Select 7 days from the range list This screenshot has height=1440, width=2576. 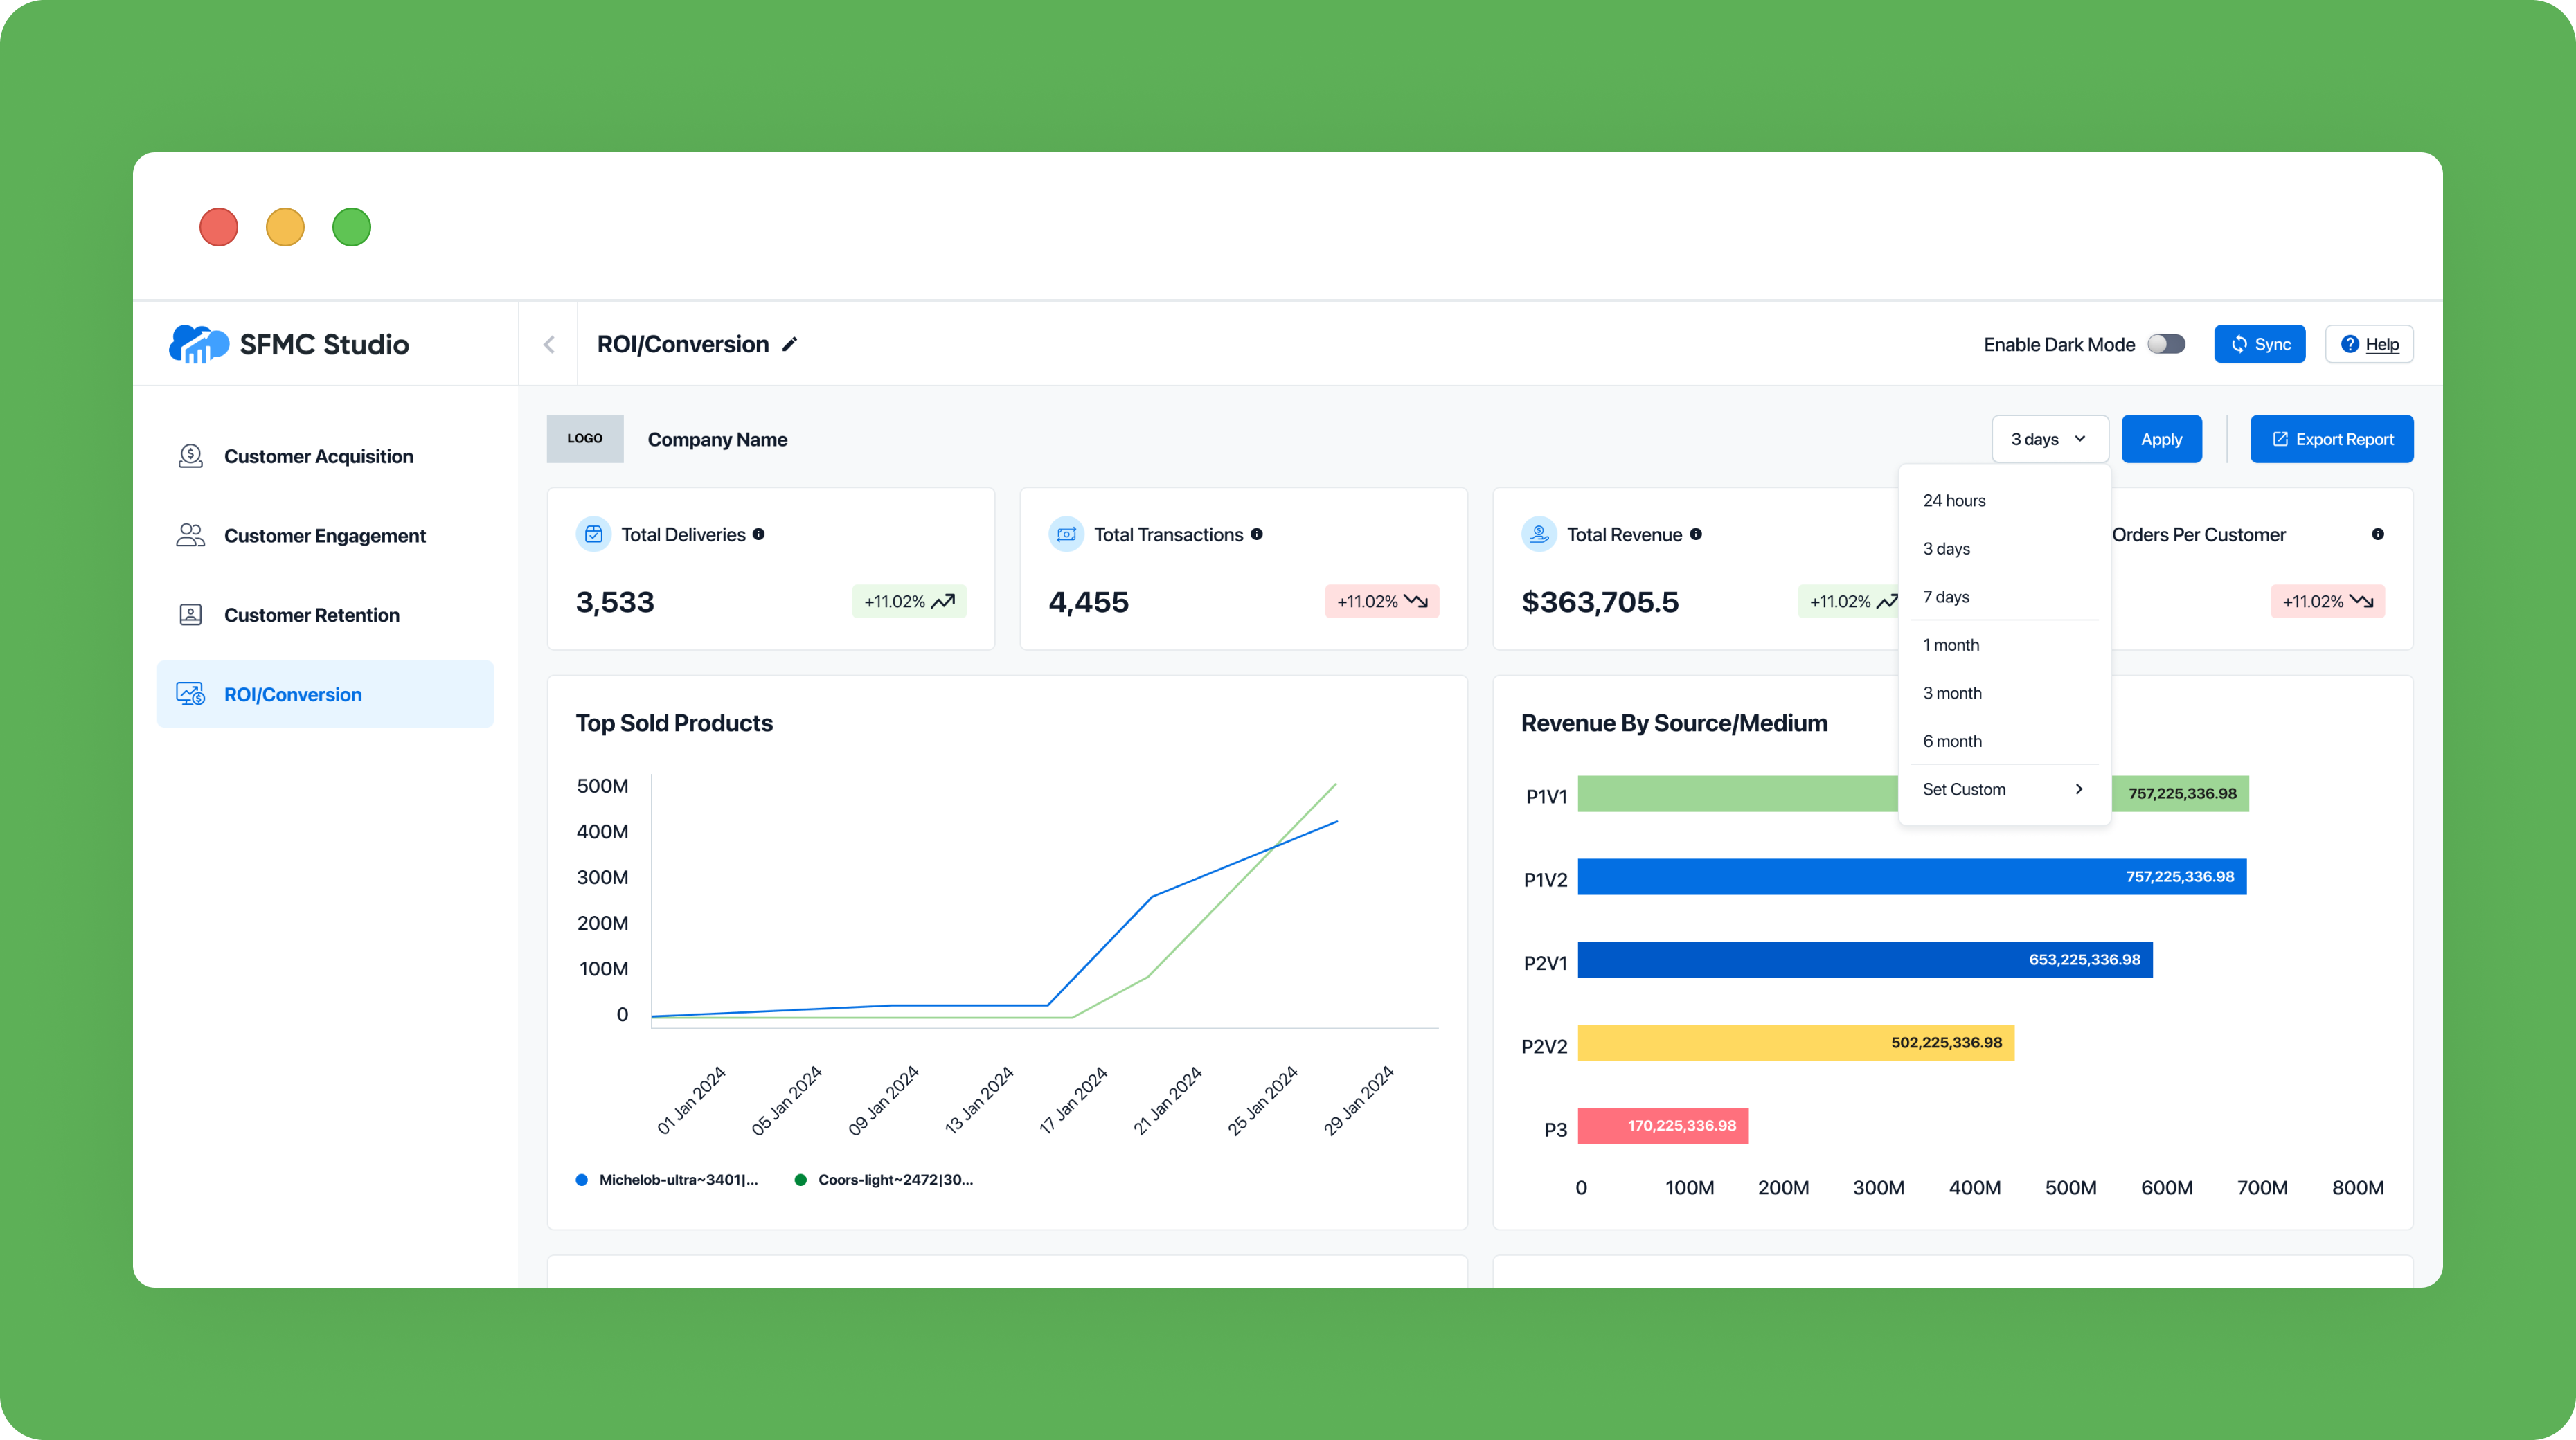[x=2004, y=596]
